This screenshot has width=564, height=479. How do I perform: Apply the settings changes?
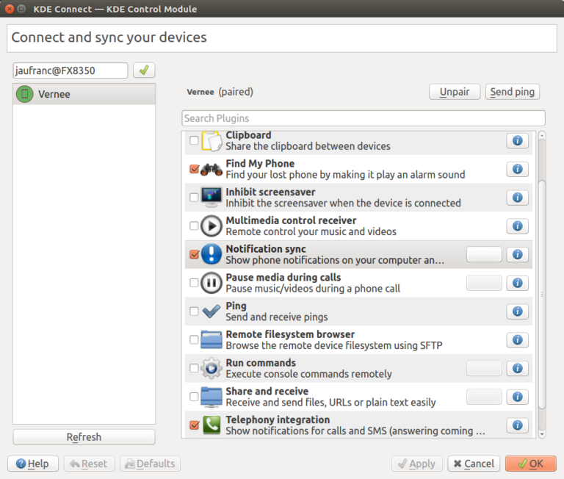click(417, 464)
